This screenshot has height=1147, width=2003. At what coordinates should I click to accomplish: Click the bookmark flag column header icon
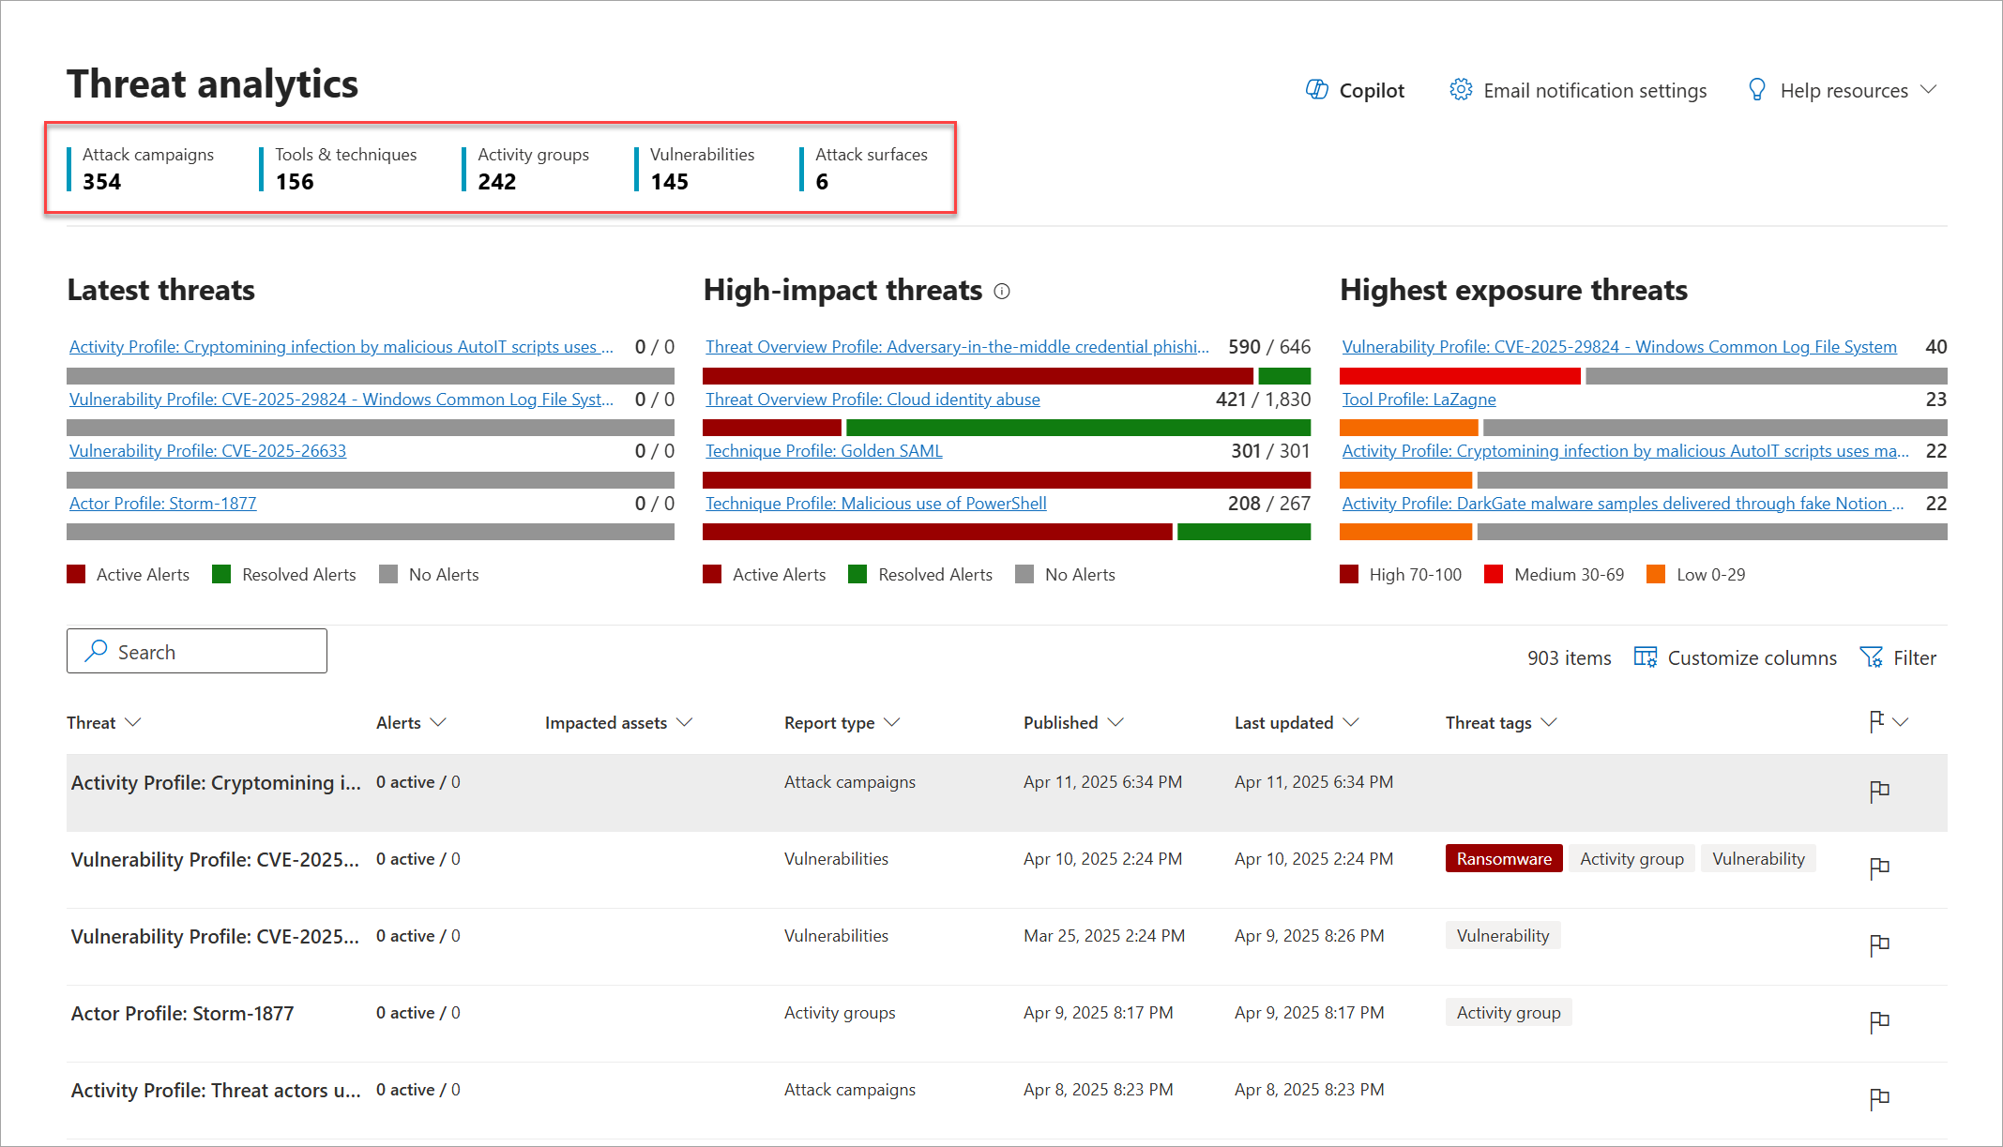1876,721
